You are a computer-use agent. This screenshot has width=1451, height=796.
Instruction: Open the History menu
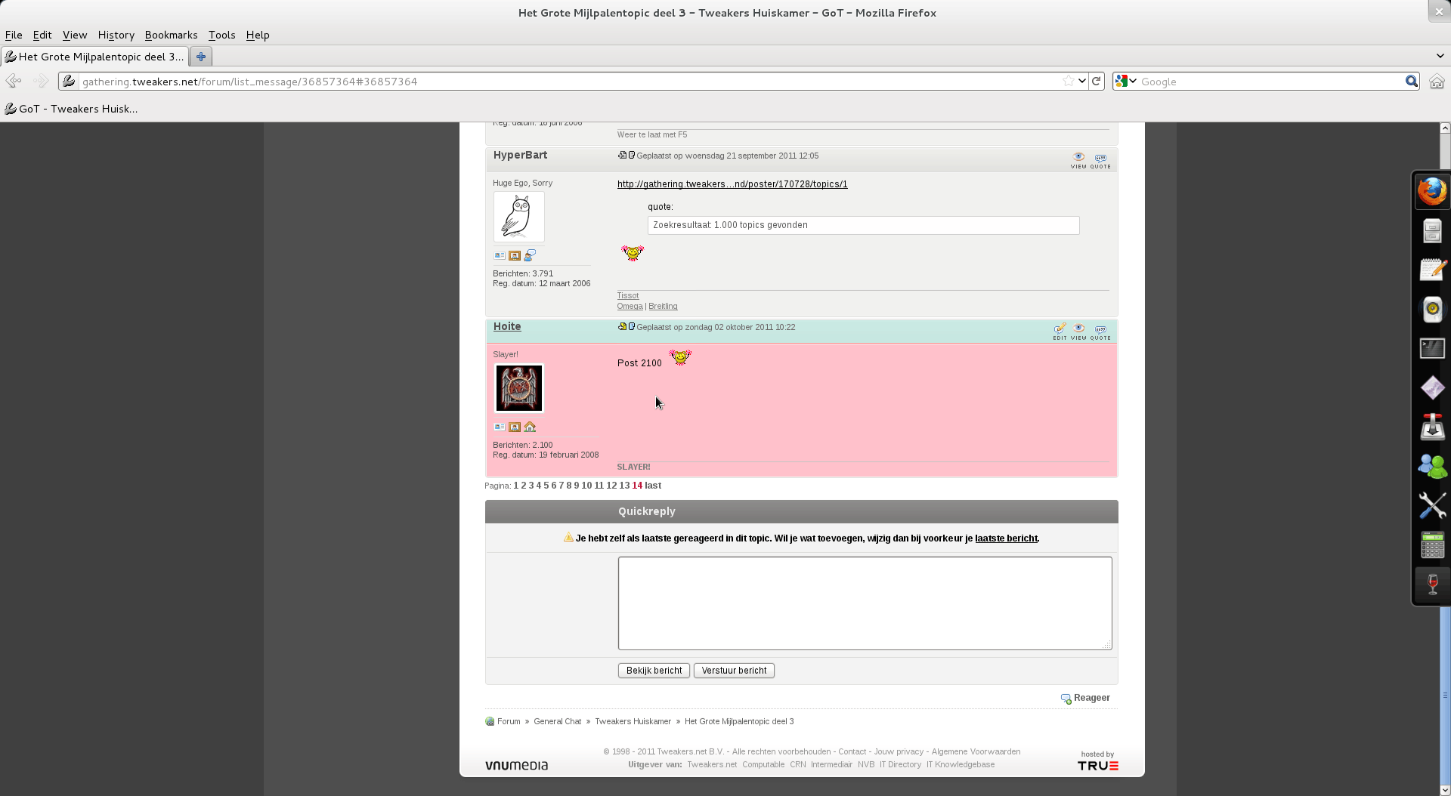(116, 35)
